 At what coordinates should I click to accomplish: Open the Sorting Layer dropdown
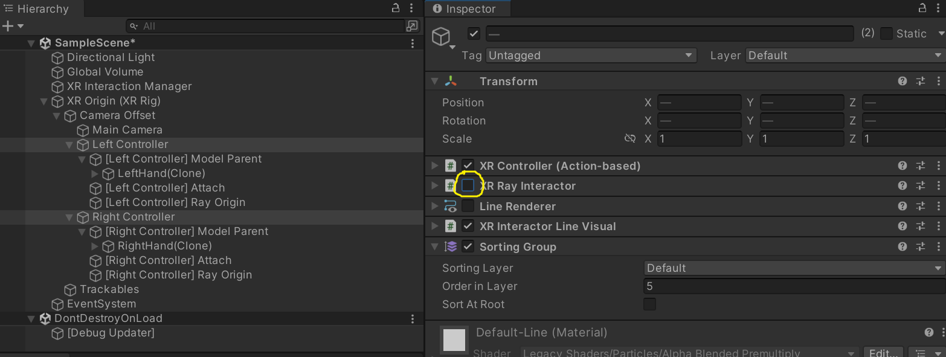795,268
